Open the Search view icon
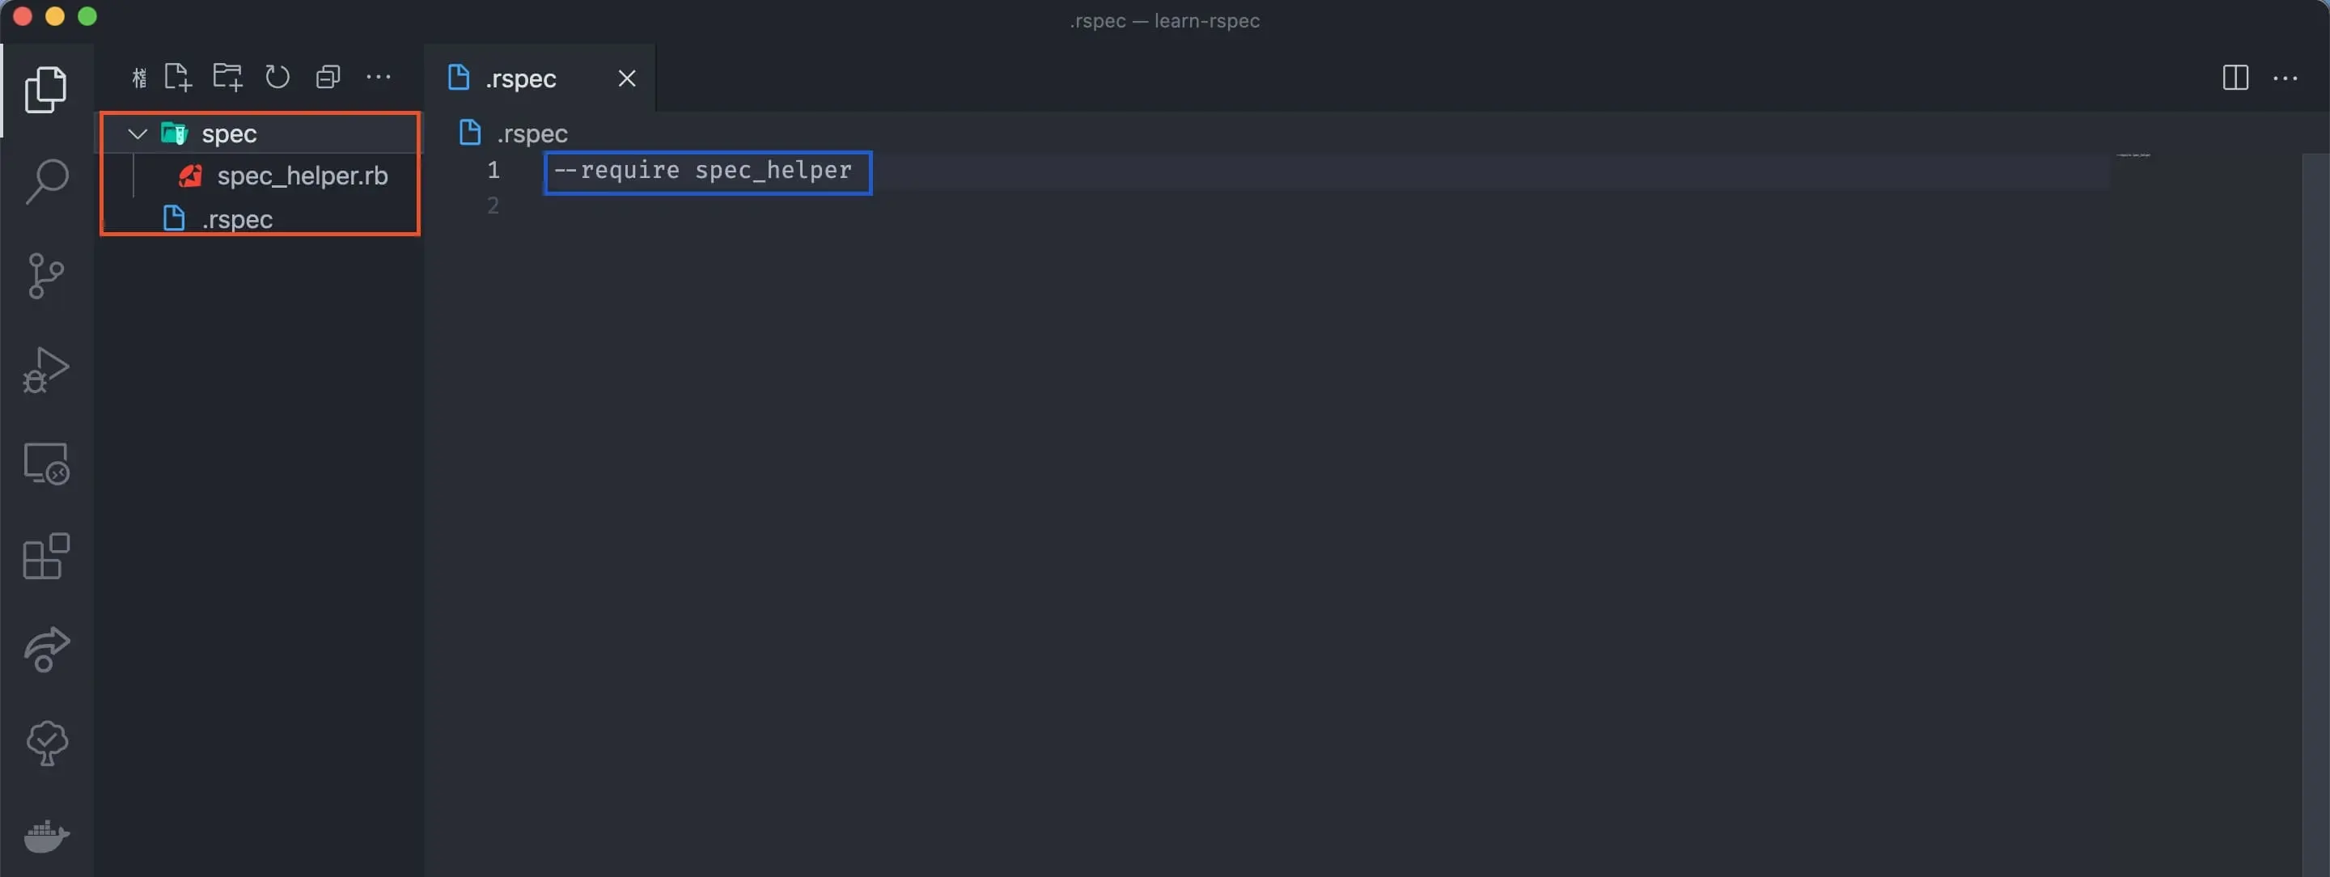2330x877 pixels. pyautogui.click(x=45, y=182)
